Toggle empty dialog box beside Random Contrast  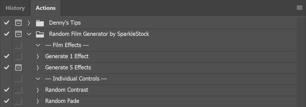[18, 90]
